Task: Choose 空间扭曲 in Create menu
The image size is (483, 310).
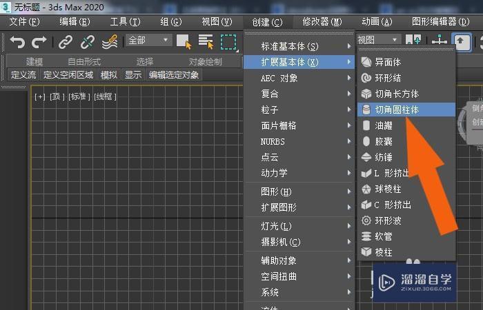Action: pos(299,276)
